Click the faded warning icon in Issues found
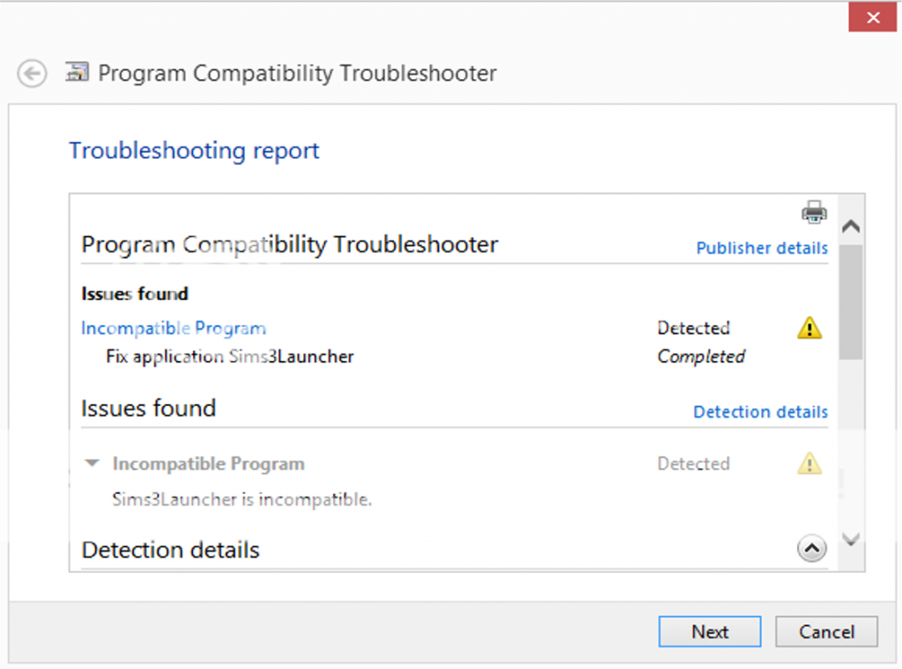Image resolution: width=902 pixels, height=669 pixels. (809, 464)
